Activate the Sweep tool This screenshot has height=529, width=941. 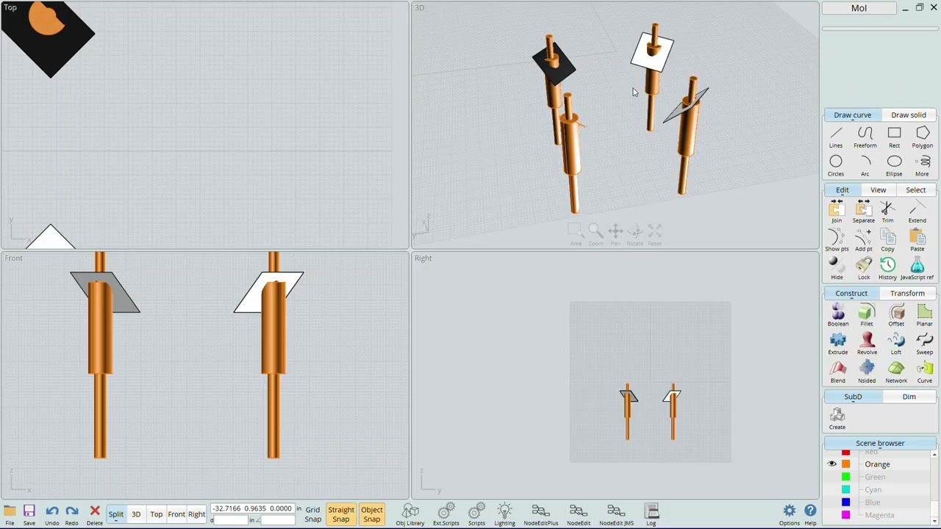pos(925,345)
